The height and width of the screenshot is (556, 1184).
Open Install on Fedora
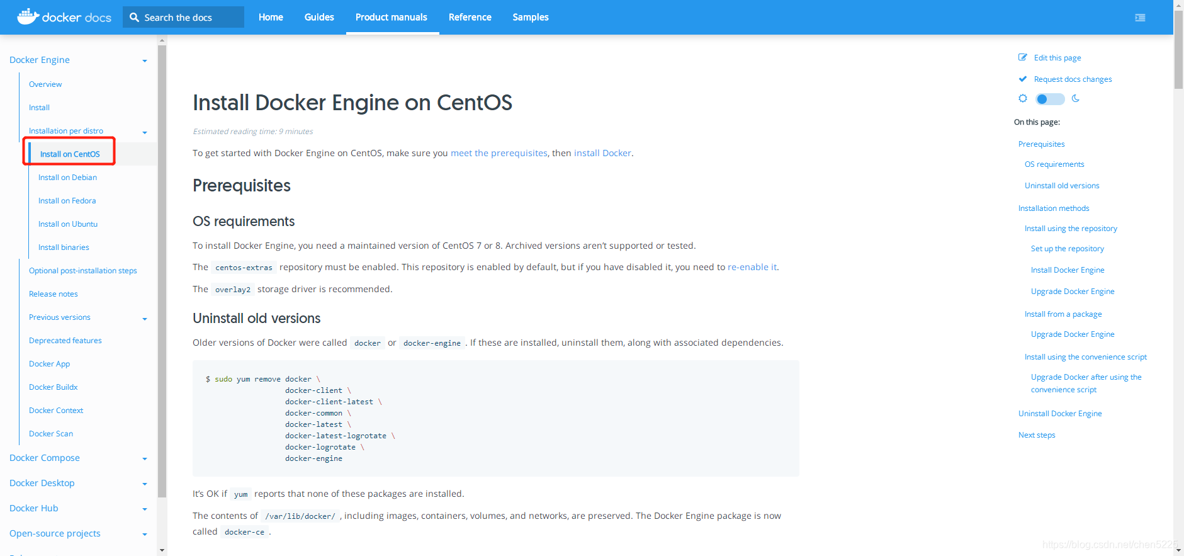coord(67,201)
